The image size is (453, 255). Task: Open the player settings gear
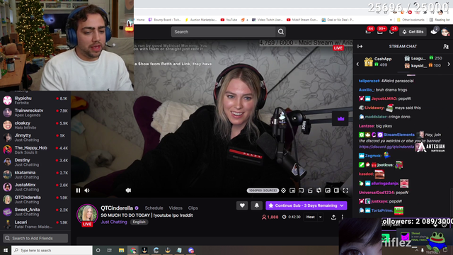283,191
